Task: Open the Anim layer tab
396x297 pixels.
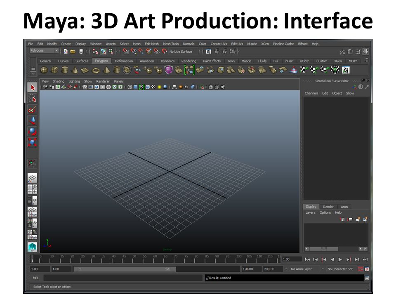Action: click(x=344, y=207)
